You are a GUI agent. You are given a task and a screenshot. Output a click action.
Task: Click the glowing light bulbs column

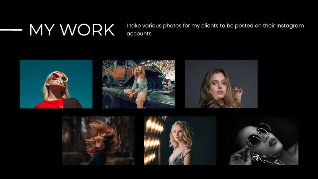(151, 141)
